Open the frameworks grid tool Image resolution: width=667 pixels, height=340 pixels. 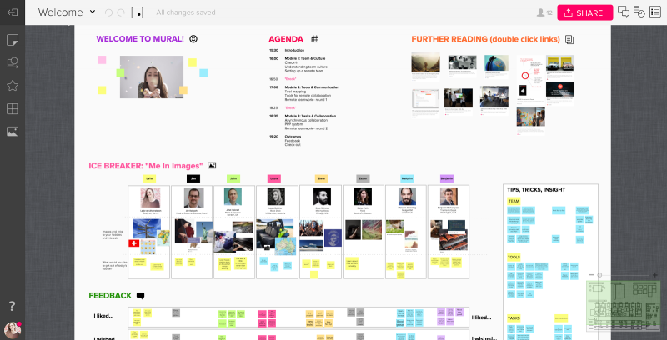pyautogui.click(x=13, y=109)
